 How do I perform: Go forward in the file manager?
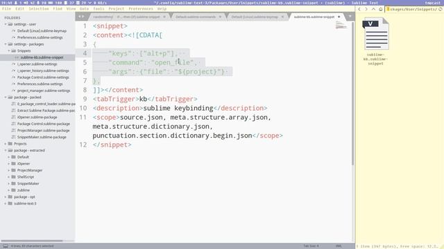click(x=366, y=9)
